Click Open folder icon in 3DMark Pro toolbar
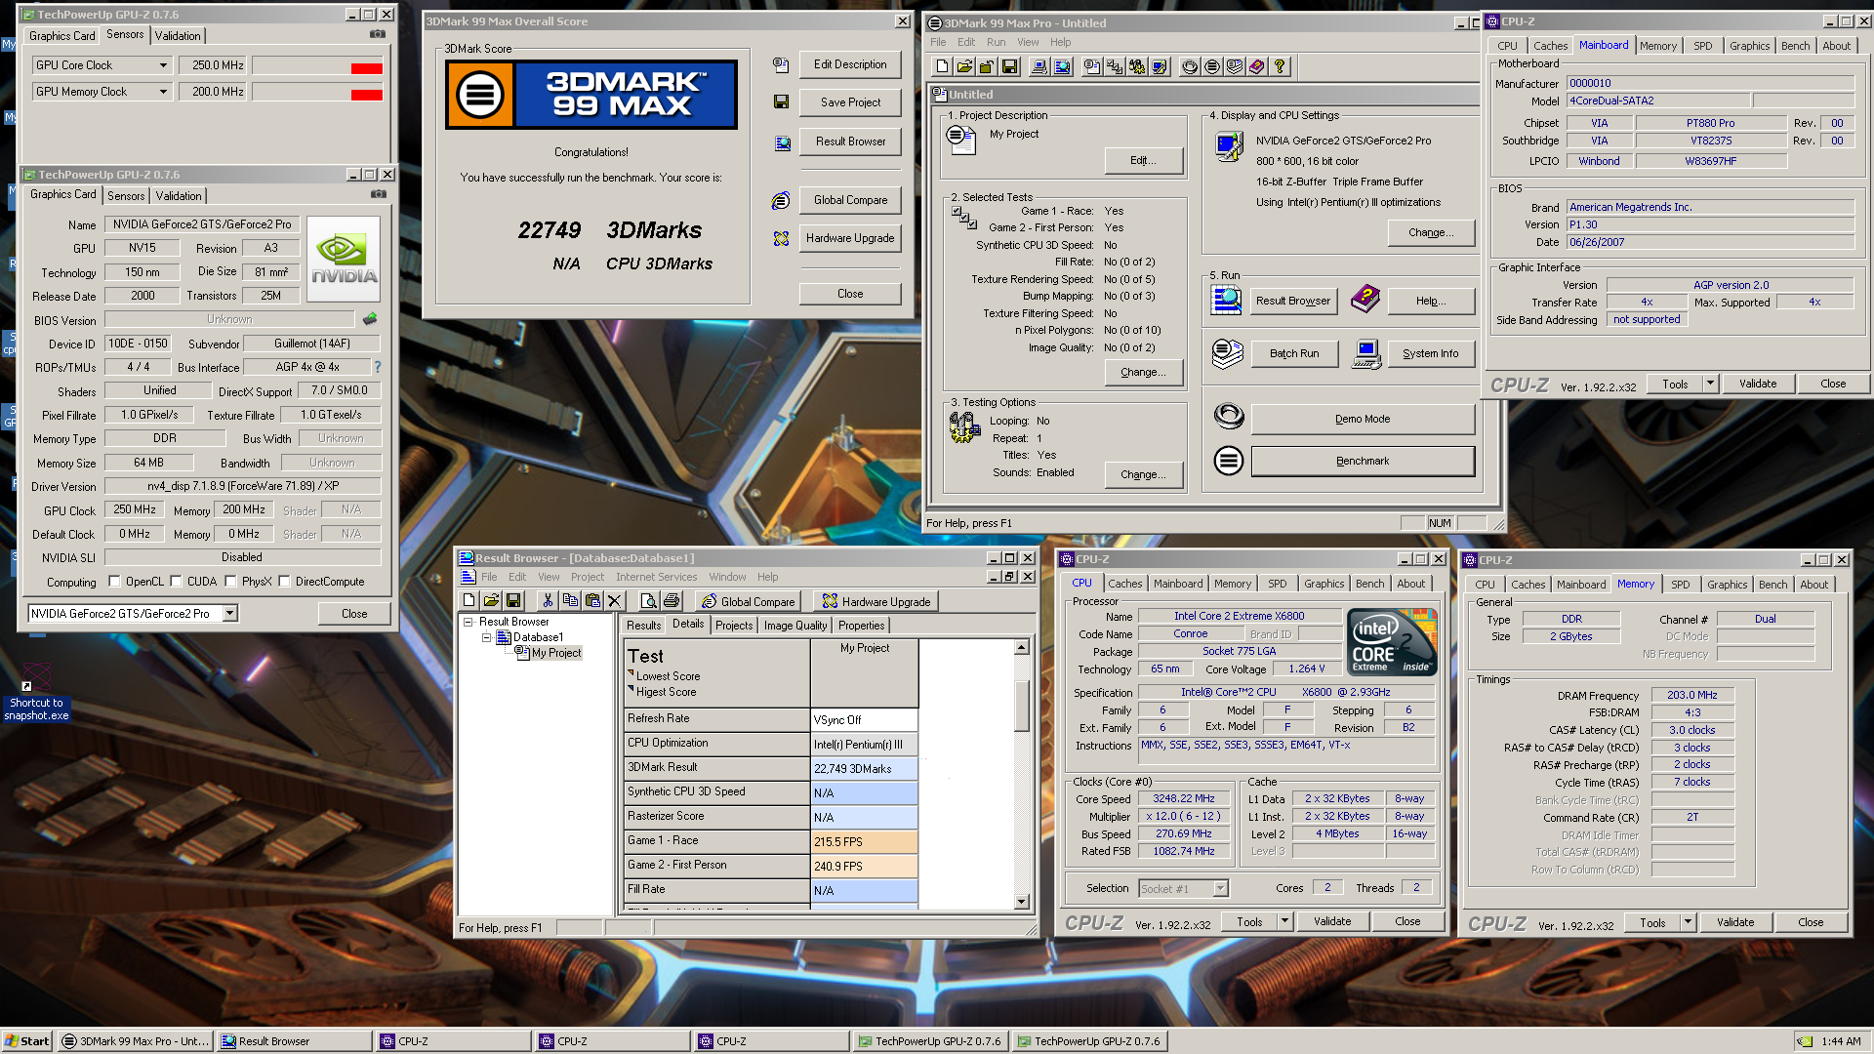 click(x=964, y=66)
